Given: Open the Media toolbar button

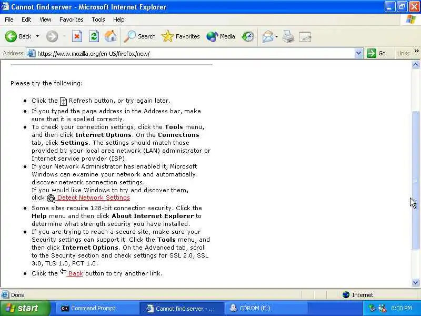Looking at the screenshot, I should click(x=220, y=36).
